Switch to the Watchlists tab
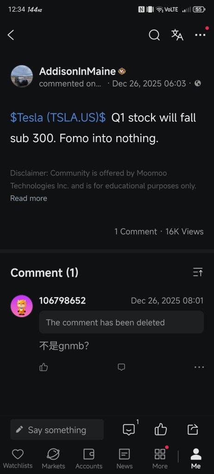Screen dimensions: 214x474 pos(18,458)
